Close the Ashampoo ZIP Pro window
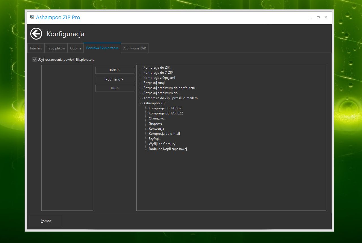The image size is (362, 243). point(326,18)
